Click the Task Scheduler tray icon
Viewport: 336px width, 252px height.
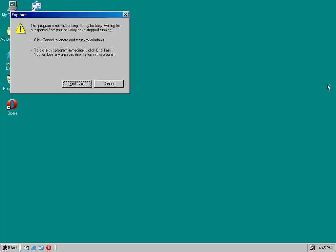click(312, 248)
